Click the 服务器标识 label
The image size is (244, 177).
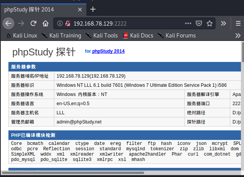point(23,85)
